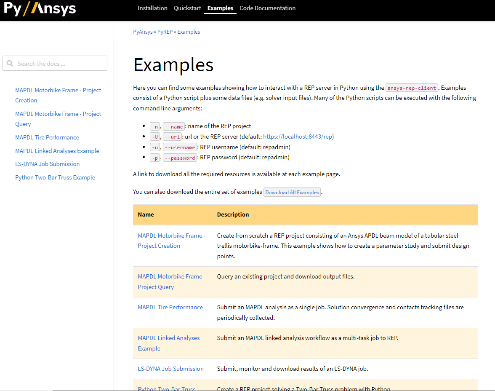Focus the Search the docs field
Image resolution: width=495 pixels, height=391 pixels.
click(x=55, y=64)
